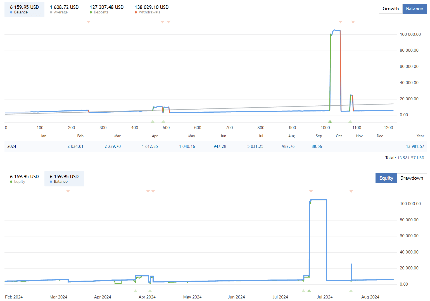Open the Drawdown tab
This screenshot has width=430, height=301.
click(412, 178)
